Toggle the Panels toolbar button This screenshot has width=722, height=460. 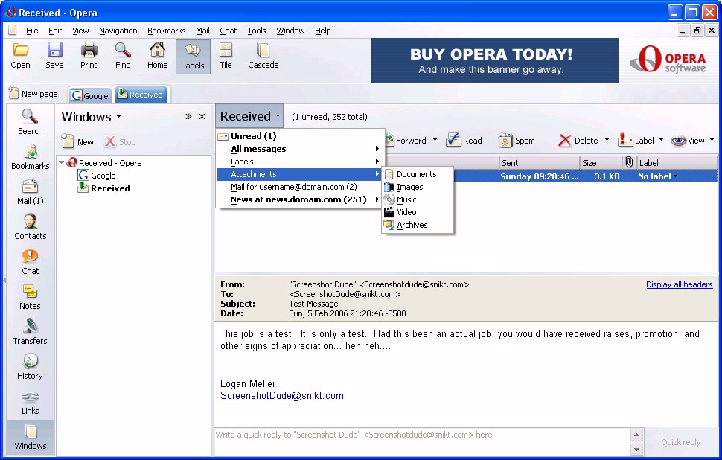[x=193, y=56]
